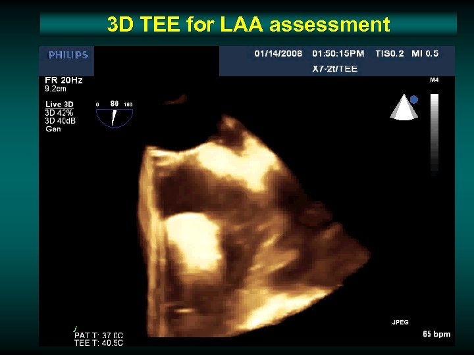Click the TIS0.2 thermal index readout
The width and height of the screenshot is (474, 355).
pos(389,54)
